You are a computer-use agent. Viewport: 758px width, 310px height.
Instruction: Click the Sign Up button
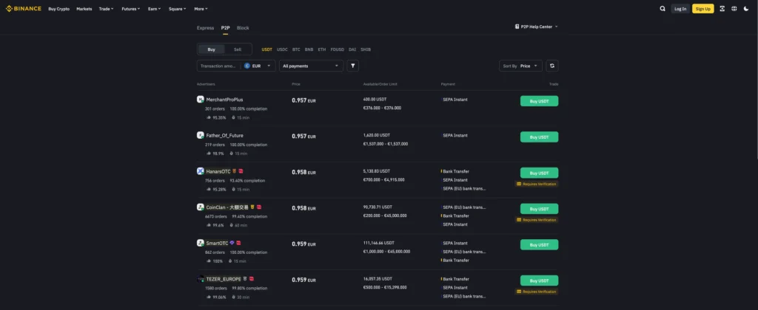pos(703,9)
